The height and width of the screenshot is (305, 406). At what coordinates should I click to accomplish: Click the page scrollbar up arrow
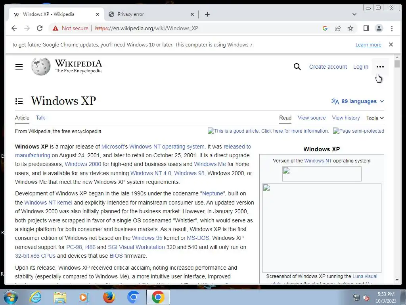tap(397, 57)
